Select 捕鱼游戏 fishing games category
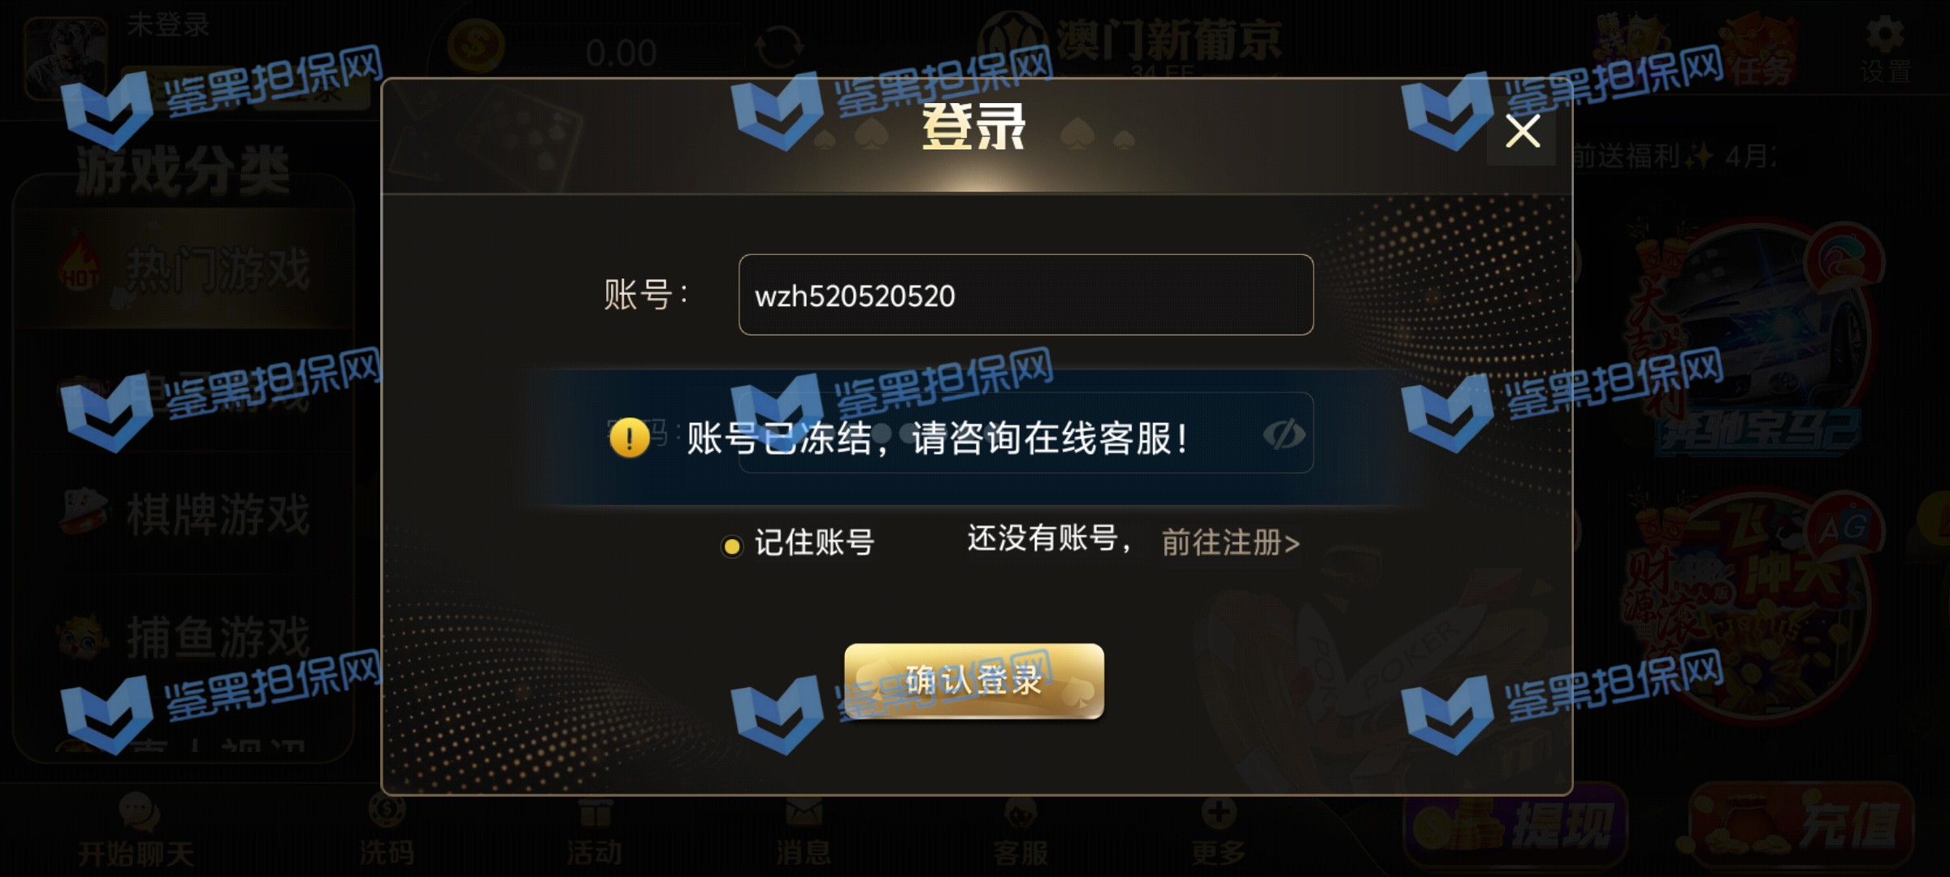This screenshot has width=1950, height=877. click(x=184, y=637)
